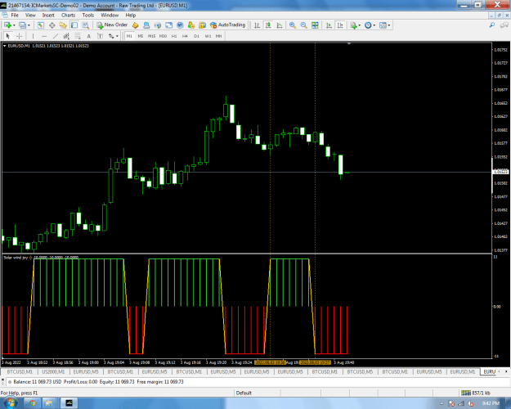Switch chart to Candlesticks view
The width and height of the screenshot is (511, 409).
(x=268, y=25)
